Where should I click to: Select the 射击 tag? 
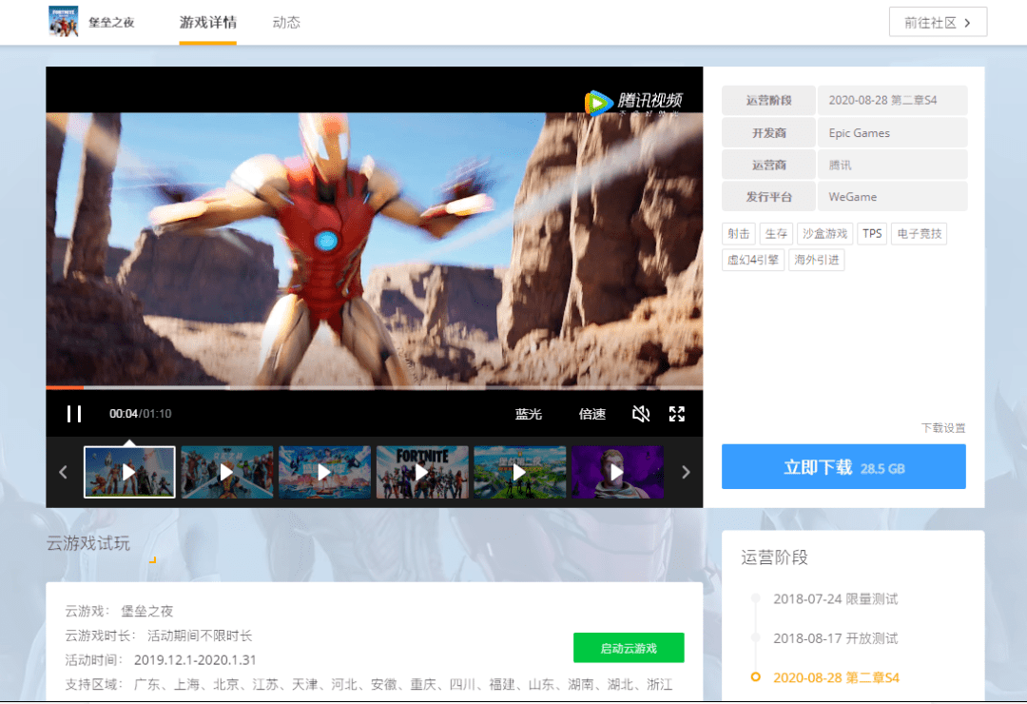[738, 233]
